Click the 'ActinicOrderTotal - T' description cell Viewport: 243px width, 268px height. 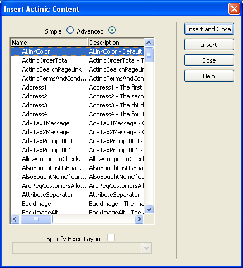tap(117, 60)
